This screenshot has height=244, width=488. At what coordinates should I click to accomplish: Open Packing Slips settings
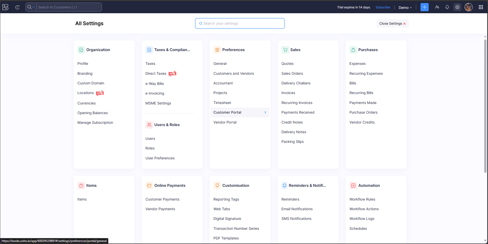click(292, 142)
